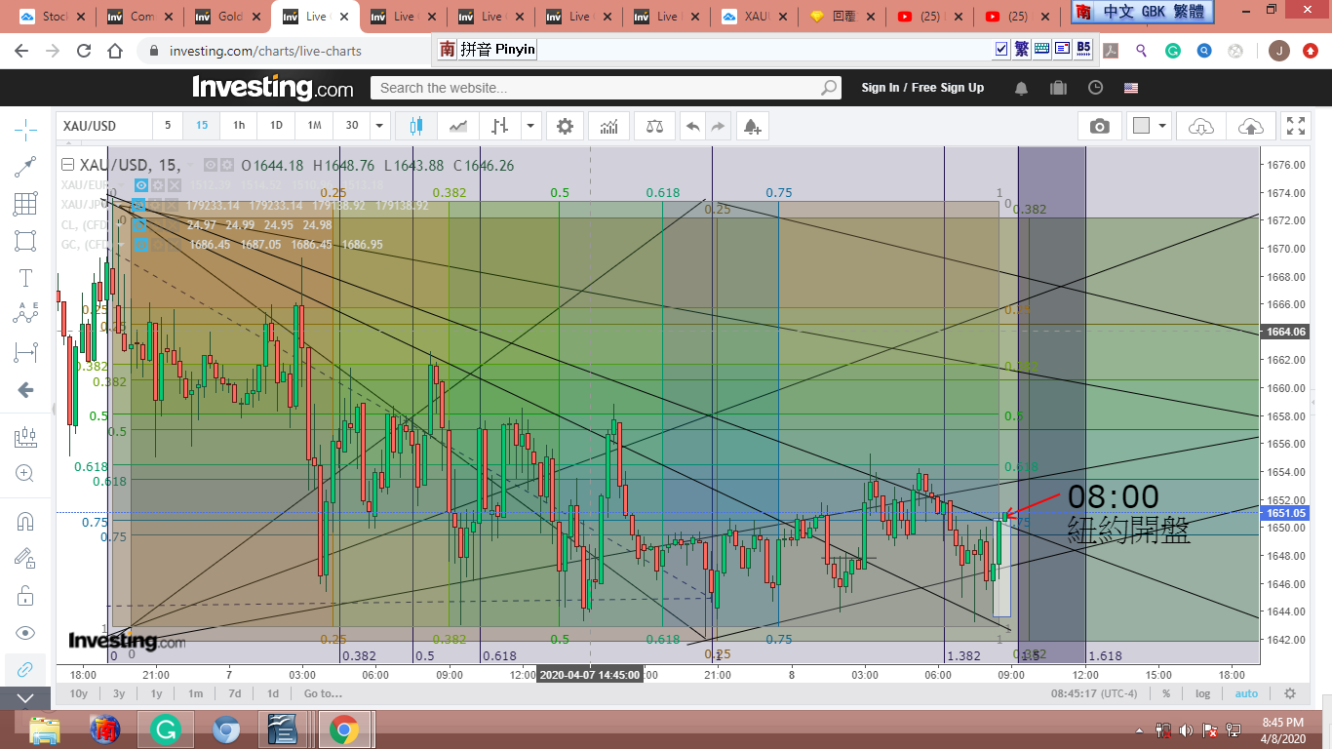
Task: Click Sign In / Free Sign Up link
Action: coord(921,88)
